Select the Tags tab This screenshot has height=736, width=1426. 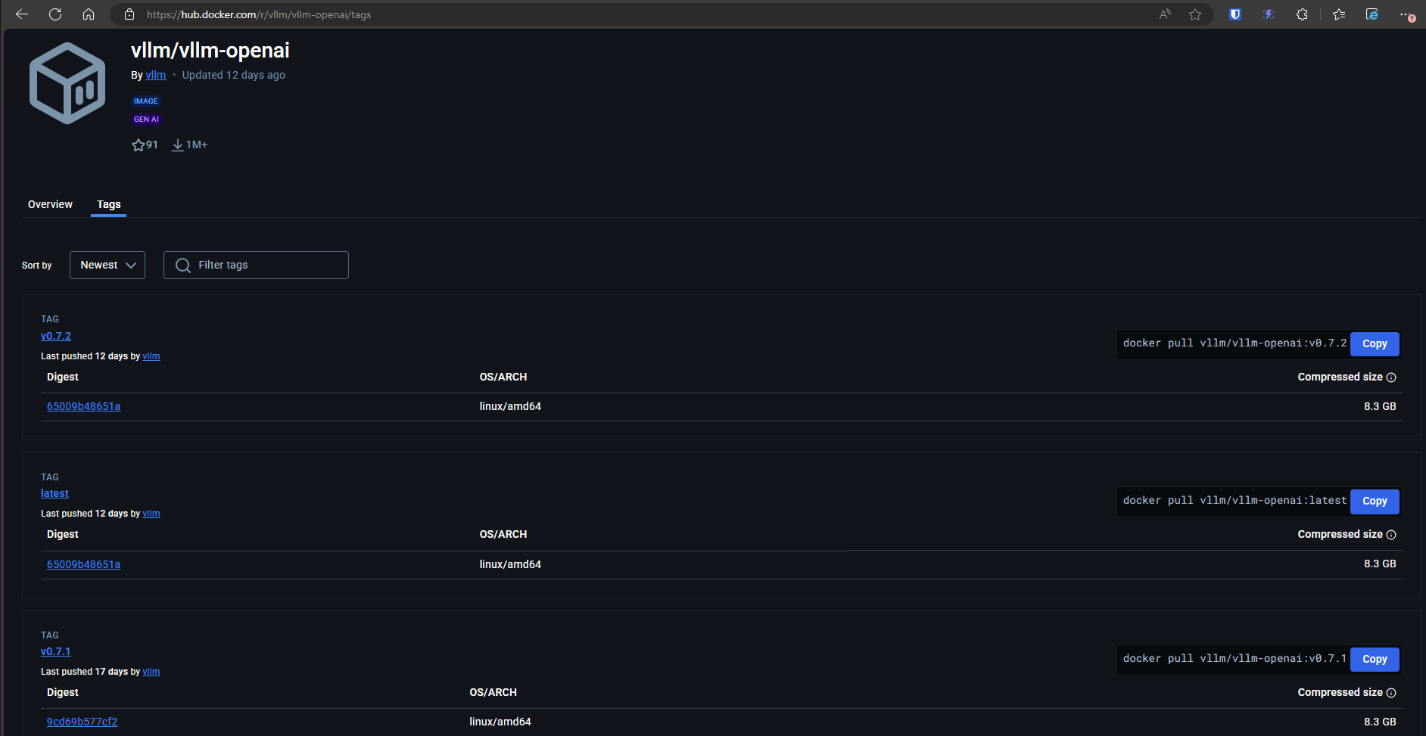pyautogui.click(x=108, y=204)
